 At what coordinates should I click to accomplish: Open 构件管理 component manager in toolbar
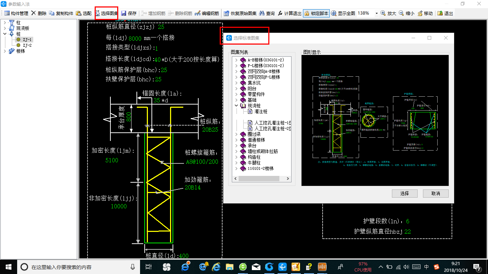tap(16, 13)
